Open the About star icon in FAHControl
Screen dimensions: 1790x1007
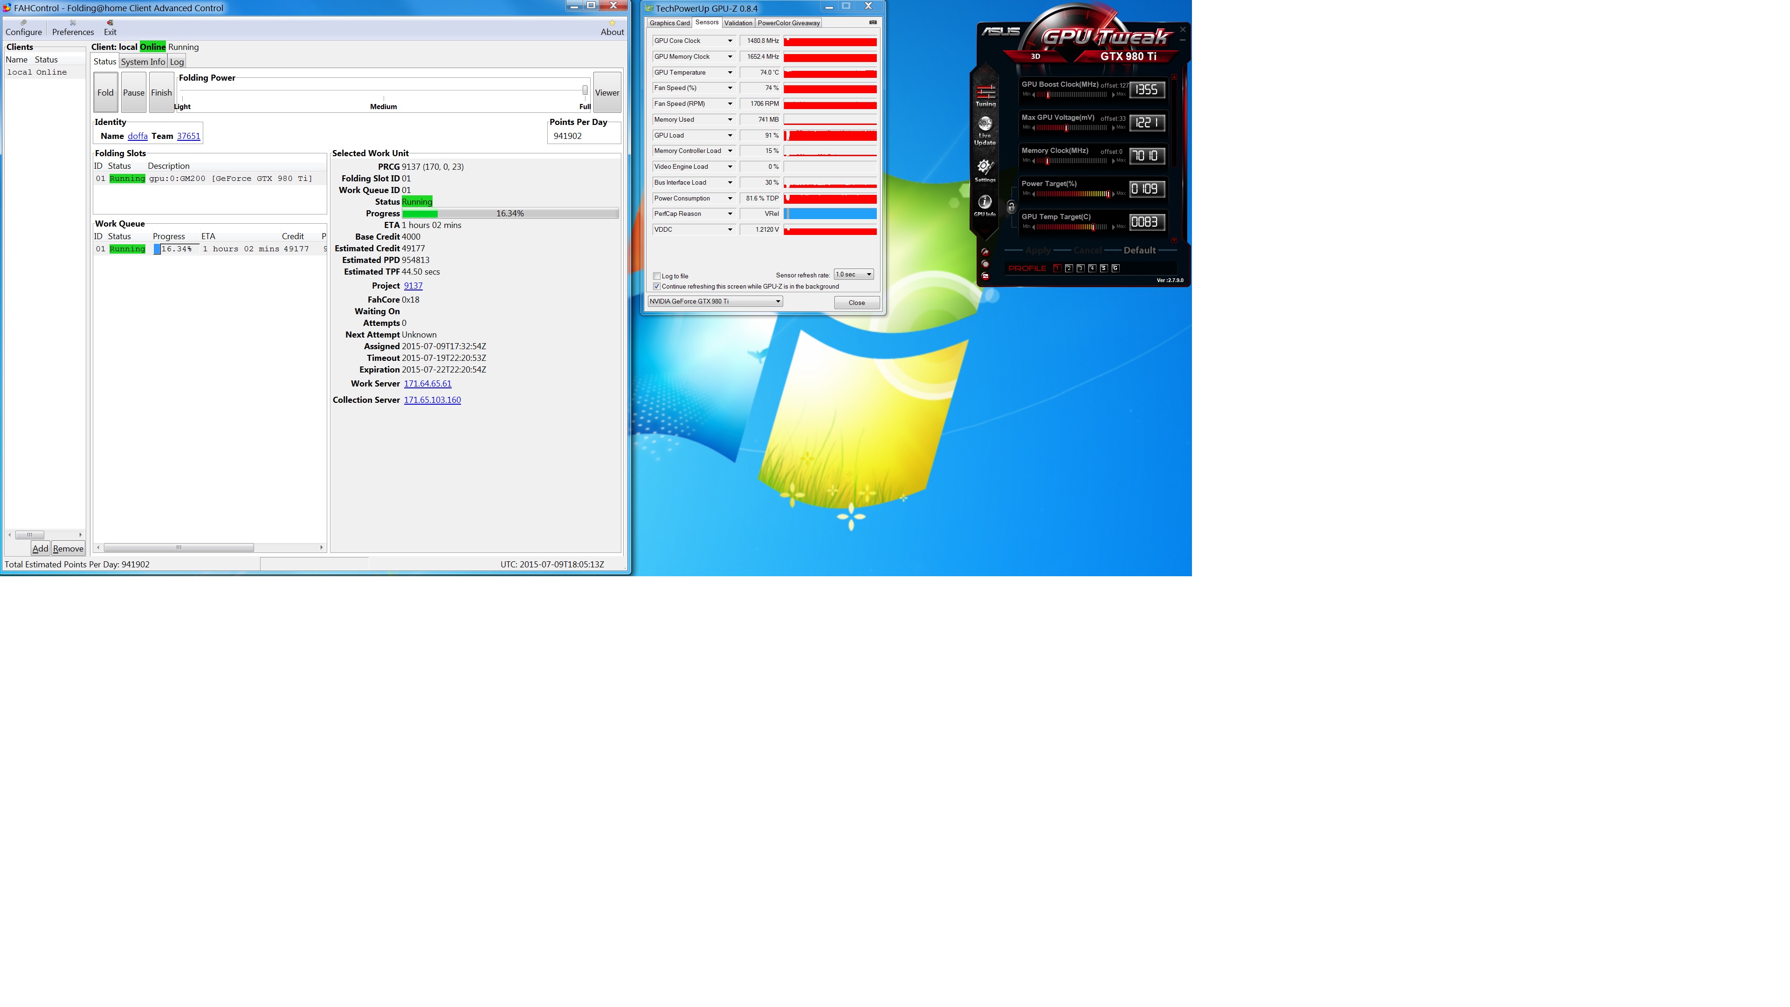612,28
